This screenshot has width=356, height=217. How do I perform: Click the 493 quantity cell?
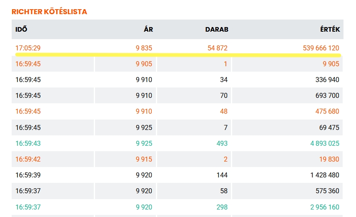click(x=222, y=143)
